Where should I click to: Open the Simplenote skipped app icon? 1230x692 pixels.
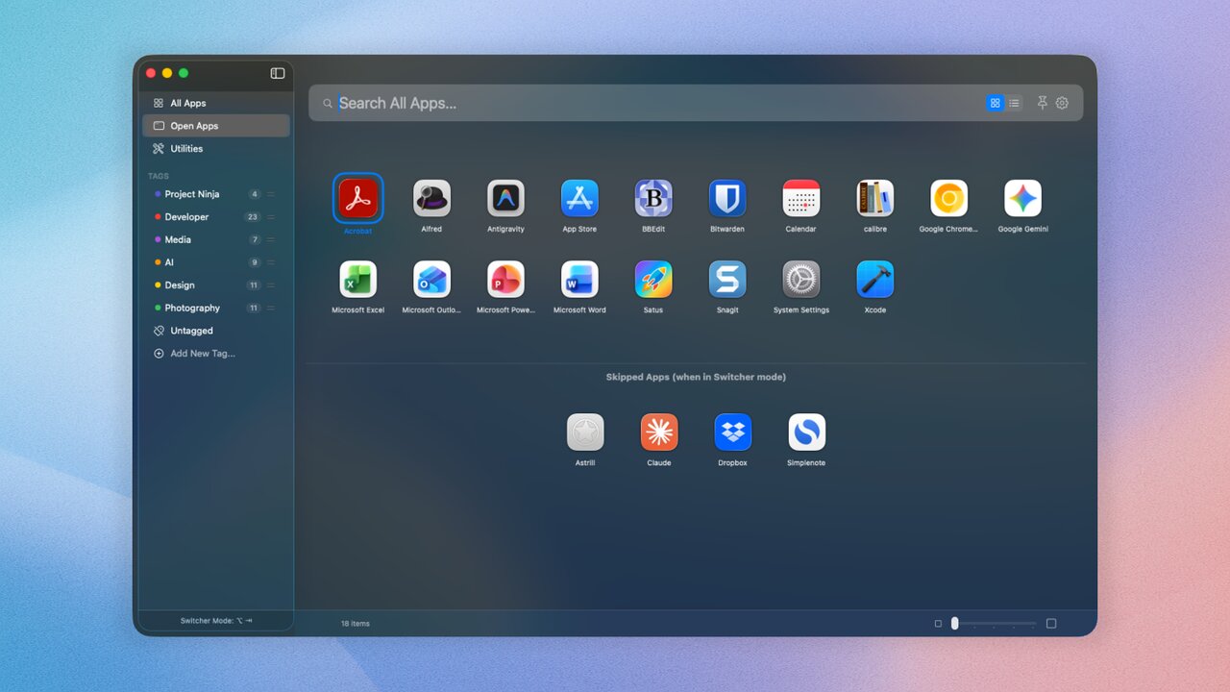[x=807, y=432]
